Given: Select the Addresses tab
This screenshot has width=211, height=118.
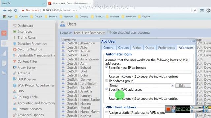Looking at the screenshot, I should click(186, 48).
